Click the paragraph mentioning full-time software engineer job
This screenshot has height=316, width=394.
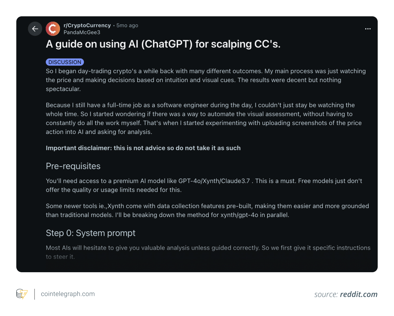(204, 119)
